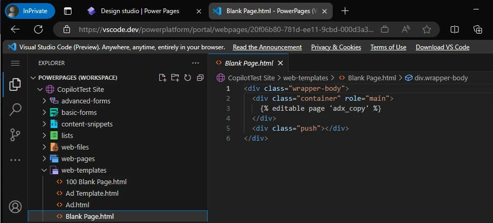This screenshot has width=493, height=223.
Task: Collapse the web-templates folder
Action: (84, 170)
